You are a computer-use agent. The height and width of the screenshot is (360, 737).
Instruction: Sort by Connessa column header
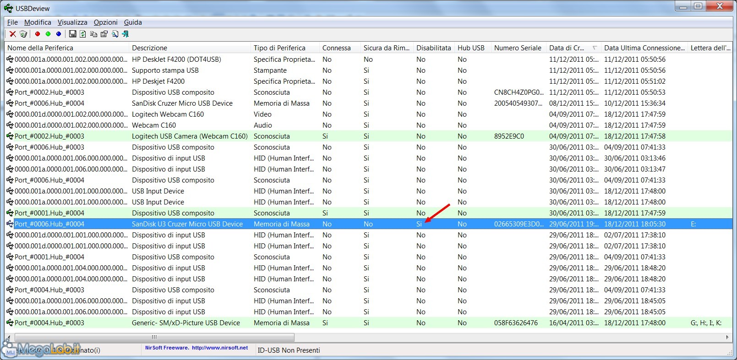(340, 48)
